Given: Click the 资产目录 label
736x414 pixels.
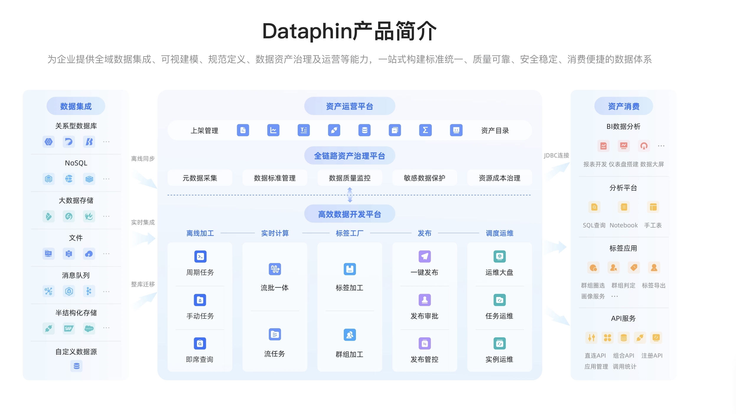Looking at the screenshot, I should (x=495, y=130).
